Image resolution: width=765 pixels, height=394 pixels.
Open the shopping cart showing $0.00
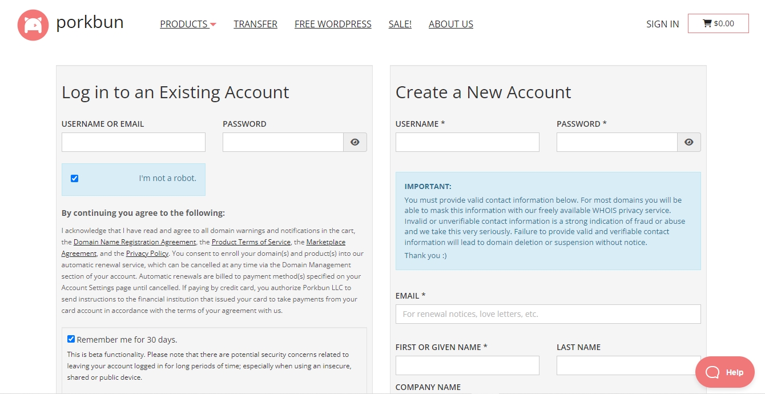[x=718, y=23]
